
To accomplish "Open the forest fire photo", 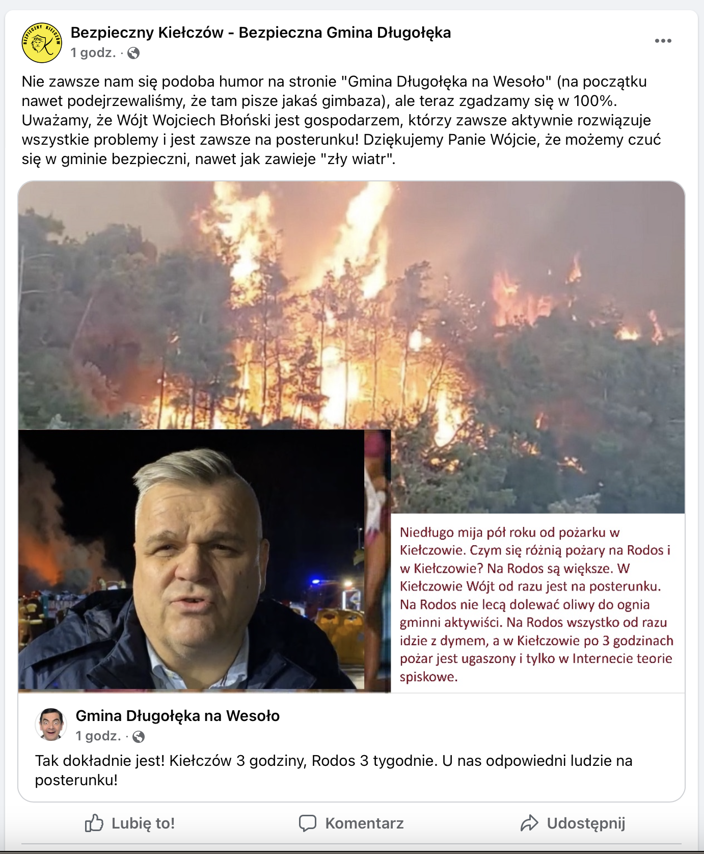I will [351, 306].
